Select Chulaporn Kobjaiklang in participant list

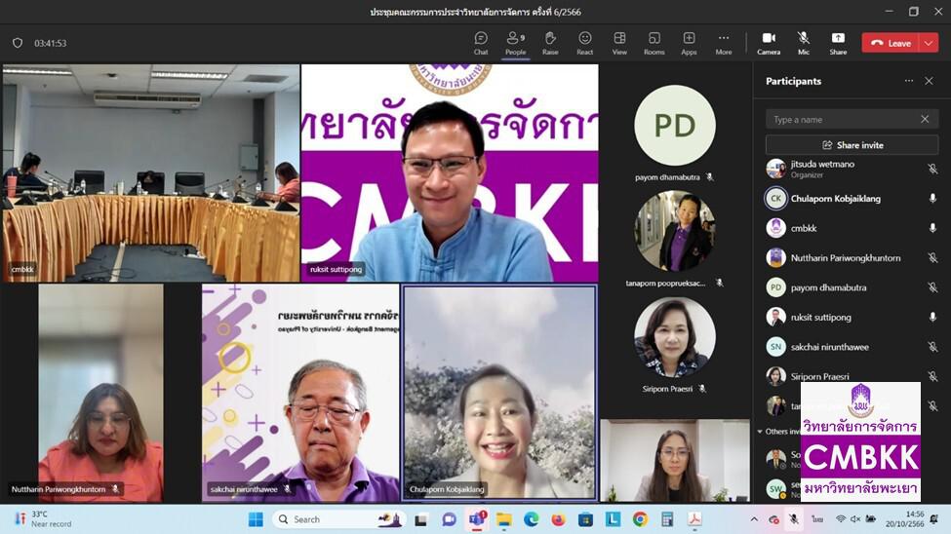pyautogui.click(x=852, y=198)
